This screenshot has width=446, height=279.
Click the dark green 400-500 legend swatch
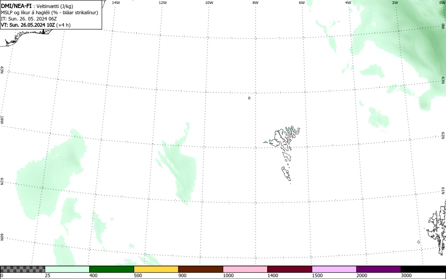111,269
